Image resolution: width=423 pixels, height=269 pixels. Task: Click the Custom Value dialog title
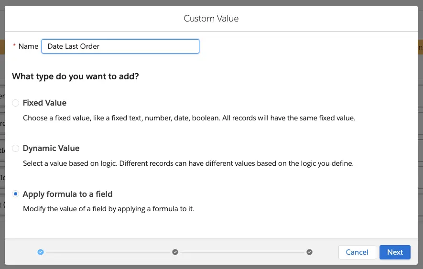pos(211,19)
